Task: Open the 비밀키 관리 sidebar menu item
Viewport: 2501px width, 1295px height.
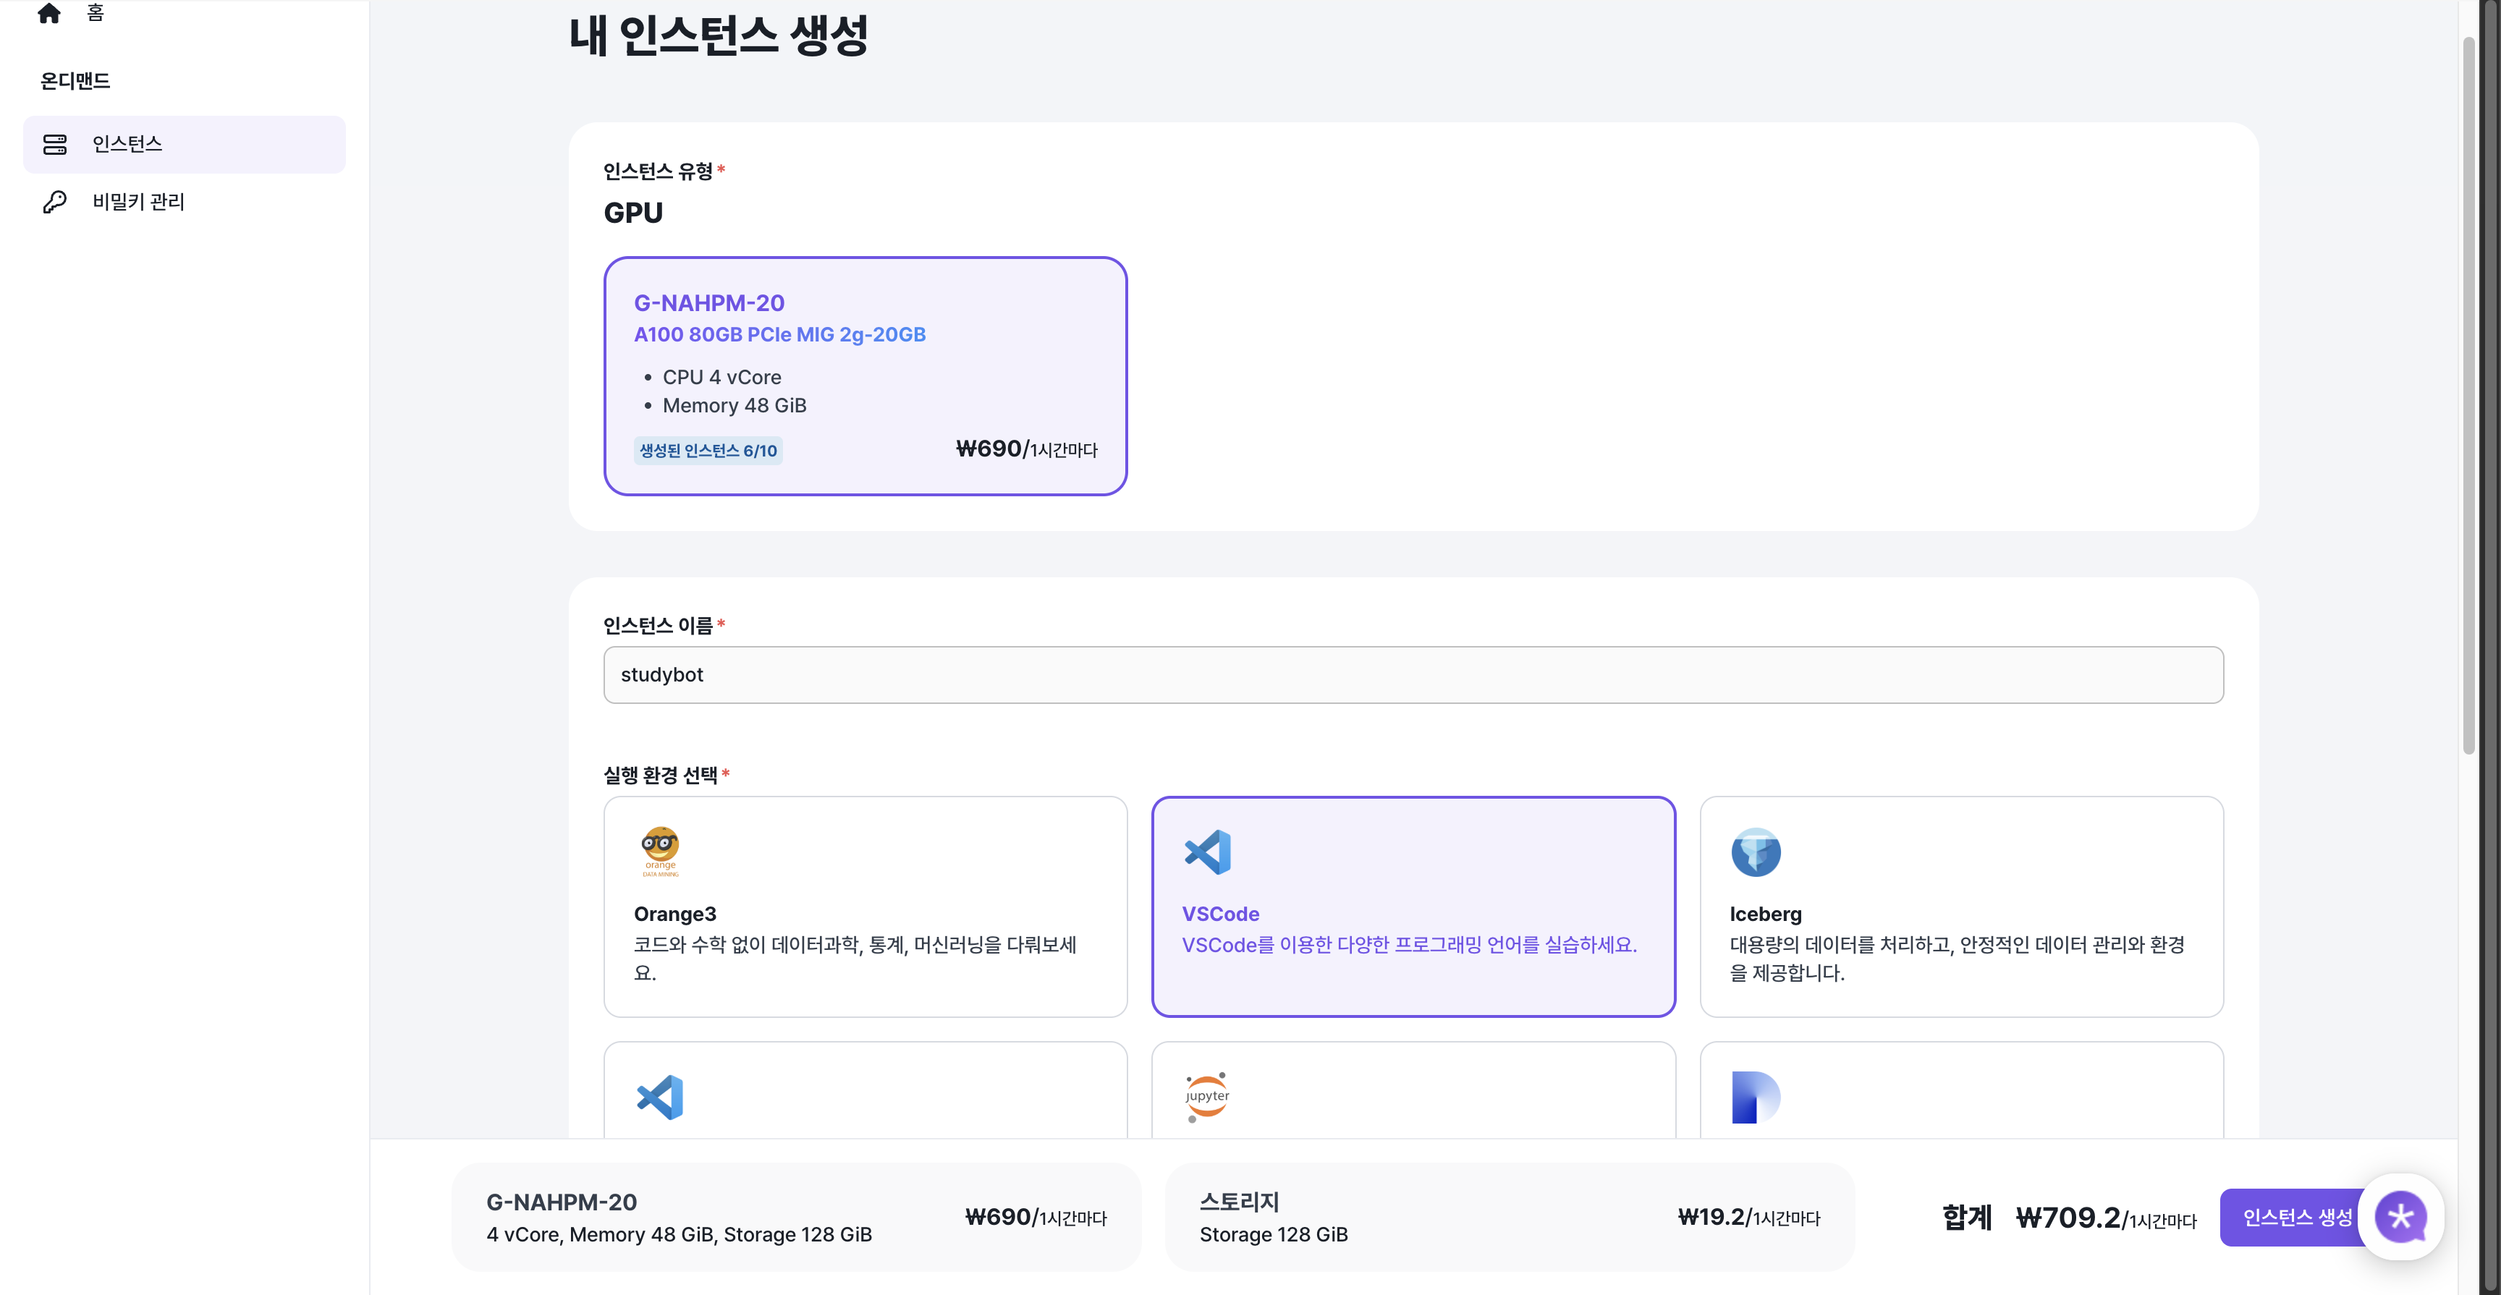Action: [x=138, y=202]
